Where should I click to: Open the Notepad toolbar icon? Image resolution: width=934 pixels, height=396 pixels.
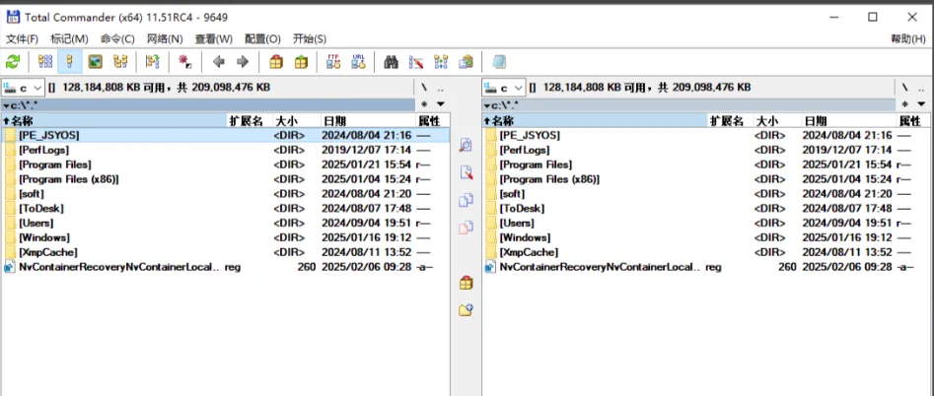point(499,61)
